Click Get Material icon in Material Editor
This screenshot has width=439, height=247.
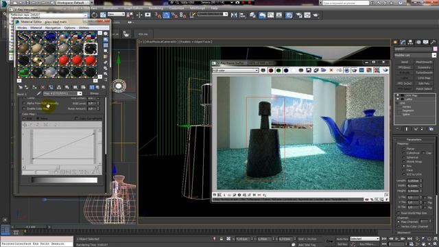(x=20, y=87)
